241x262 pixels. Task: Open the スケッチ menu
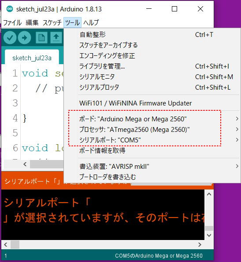pos(52,22)
